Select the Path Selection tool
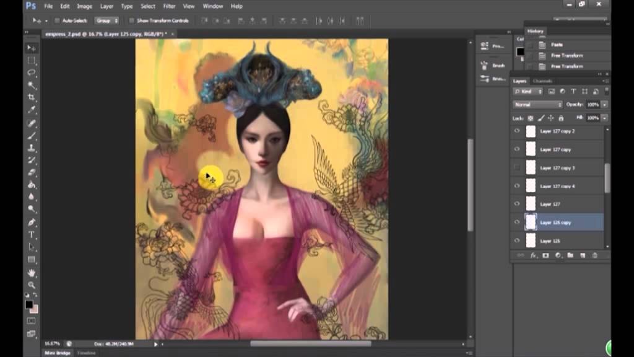This screenshot has width=634, height=357. pos(32,247)
